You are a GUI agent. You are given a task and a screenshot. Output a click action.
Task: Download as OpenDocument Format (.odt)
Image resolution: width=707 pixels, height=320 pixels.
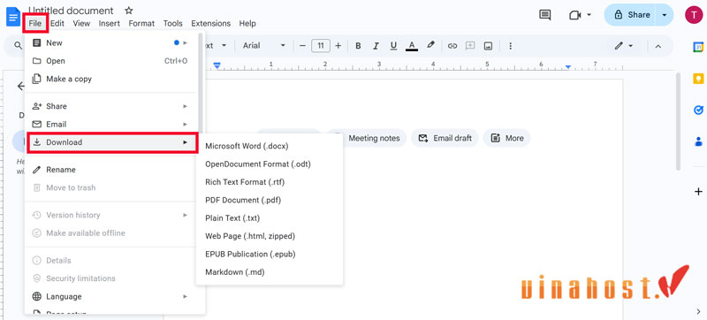(x=270, y=164)
